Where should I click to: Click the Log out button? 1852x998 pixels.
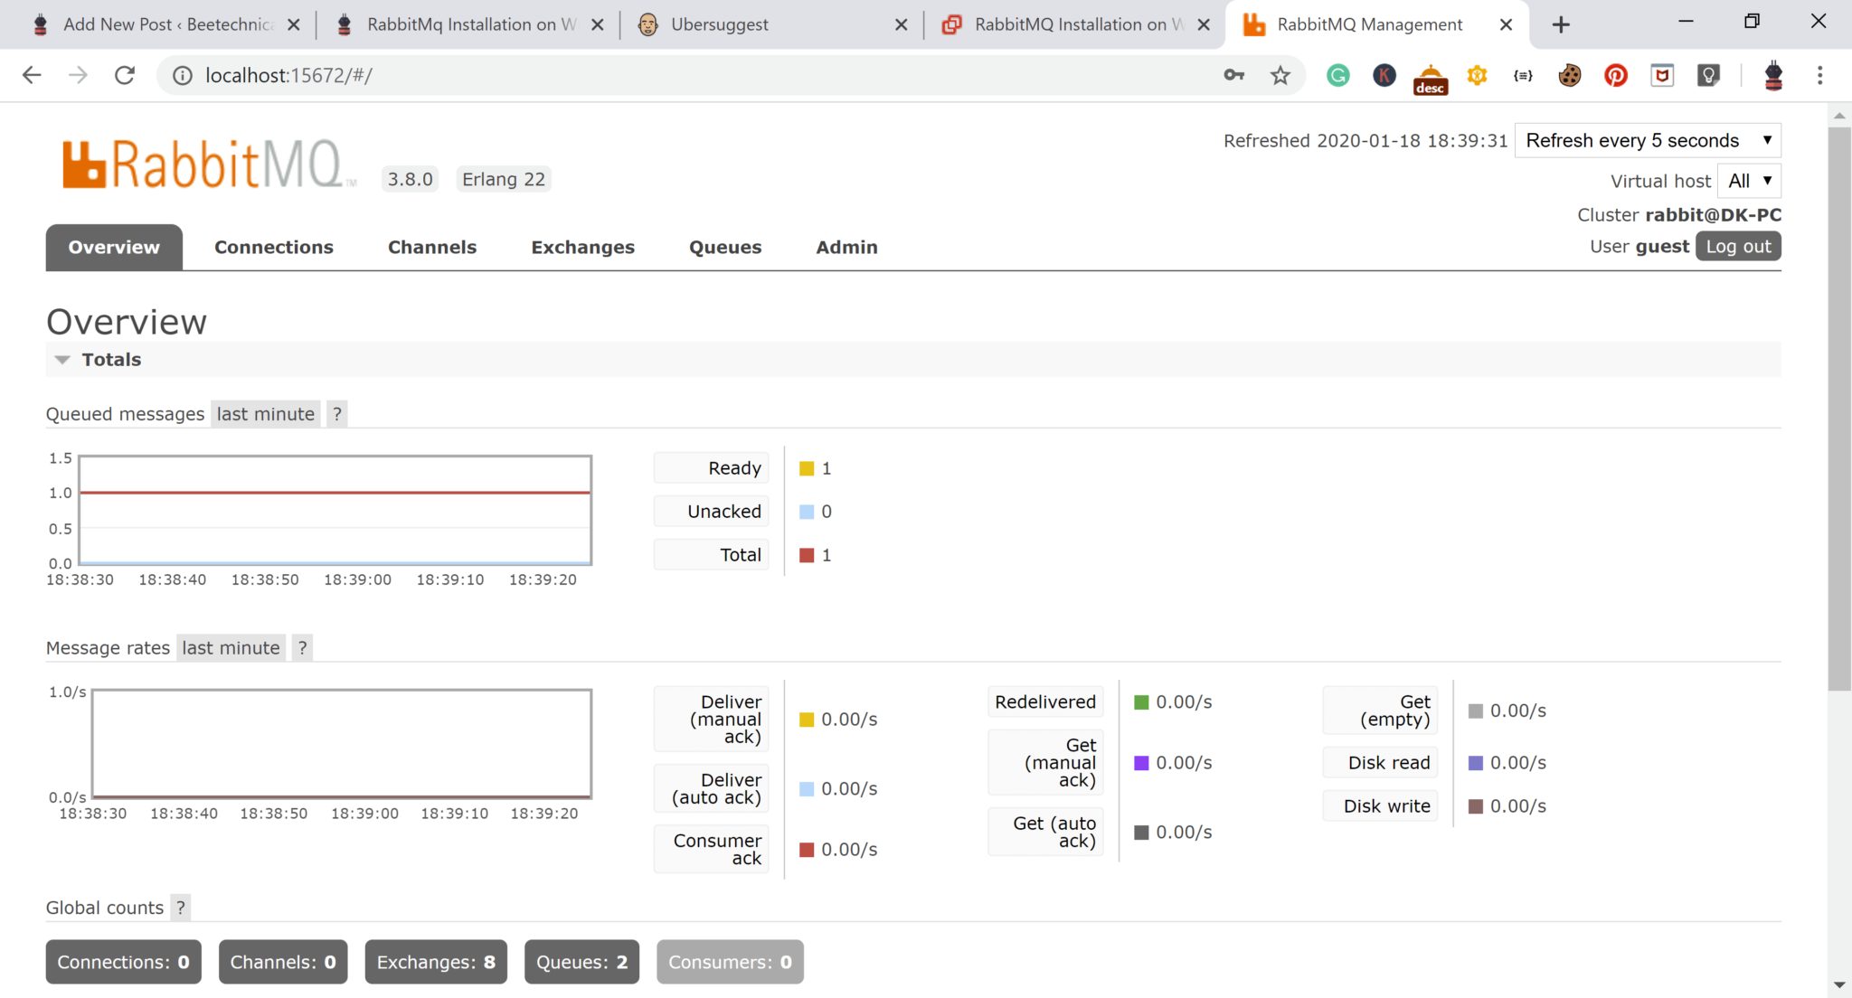1736,246
